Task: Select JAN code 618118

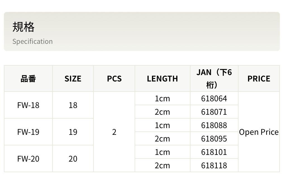Action: coord(214,165)
